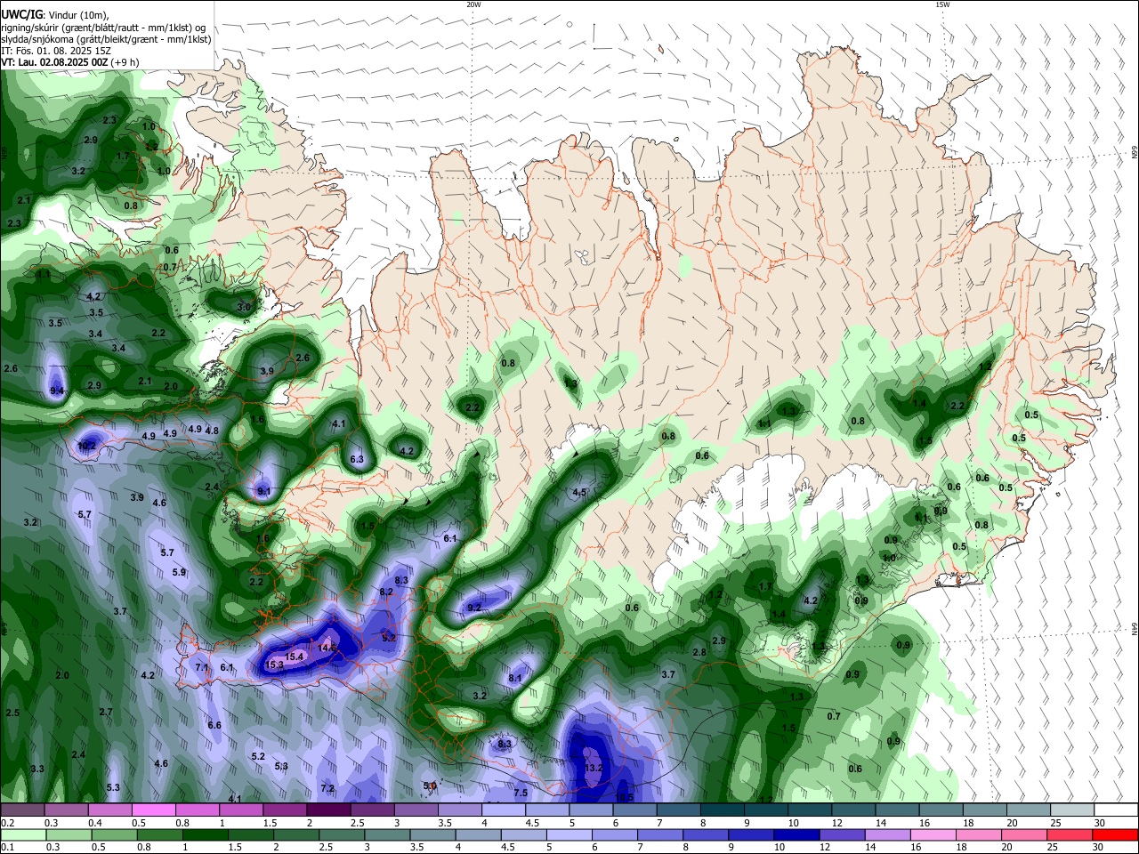This screenshot has height=854, width=1139.
Task: Click the 6.3 precipitation value
Action: tap(358, 460)
